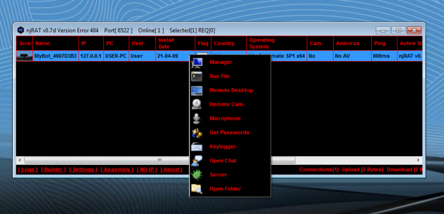Screen dimensions: 444x214
Task: Click the Connections[1] status text
Action: click(x=319, y=170)
